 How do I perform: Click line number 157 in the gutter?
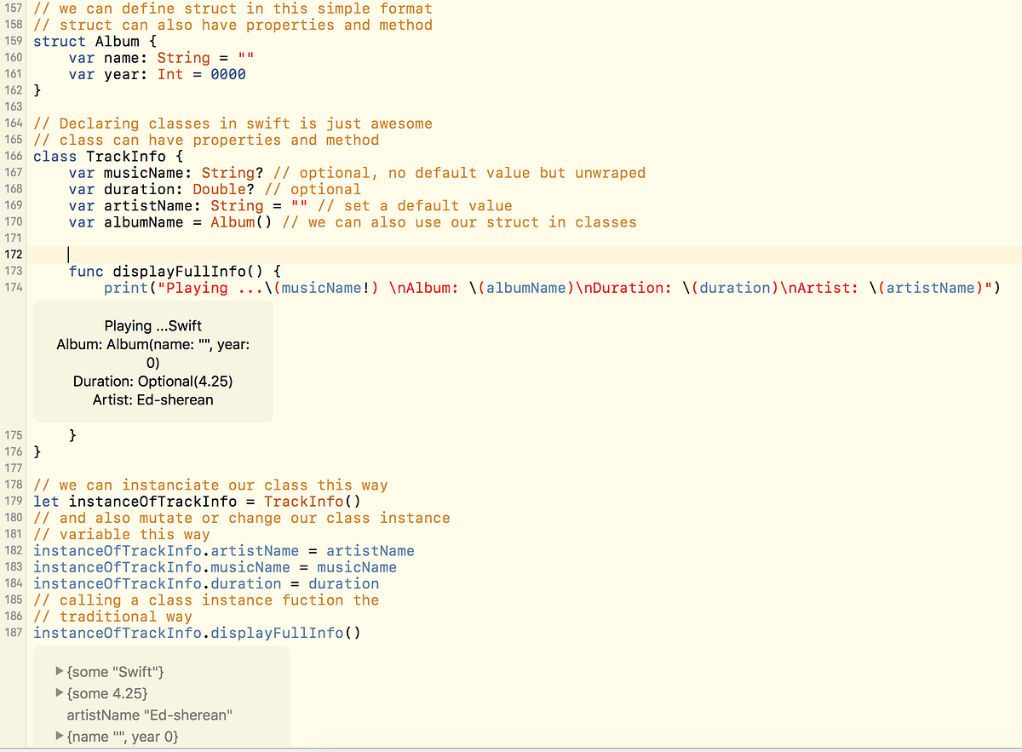click(13, 9)
